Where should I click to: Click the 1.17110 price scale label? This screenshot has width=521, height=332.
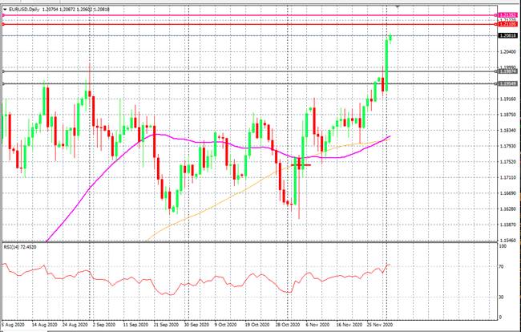pyautogui.click(x=508, y=178)
